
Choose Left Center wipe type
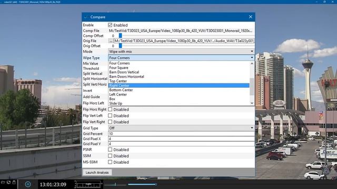[179, 94]
